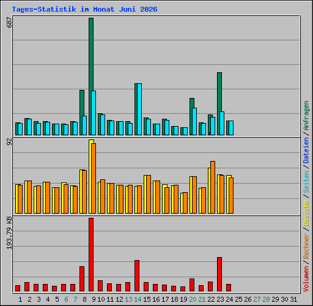Click green weekend day label 6
The height and width of the screenshot is (306, 313).
(66, 299)
